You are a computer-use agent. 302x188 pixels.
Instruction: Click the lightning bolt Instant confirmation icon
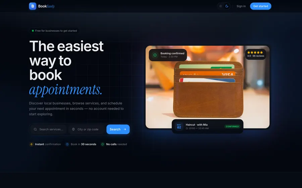(x=32, y=144)
